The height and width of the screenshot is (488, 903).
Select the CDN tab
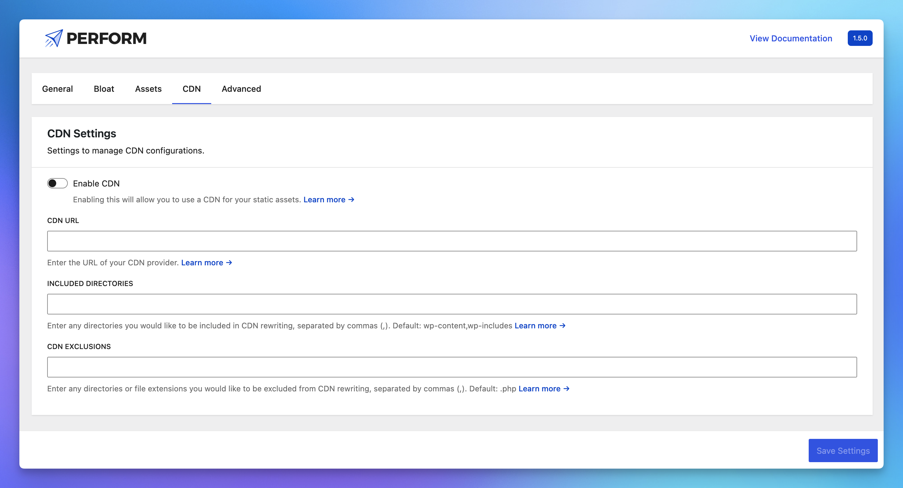192,89
